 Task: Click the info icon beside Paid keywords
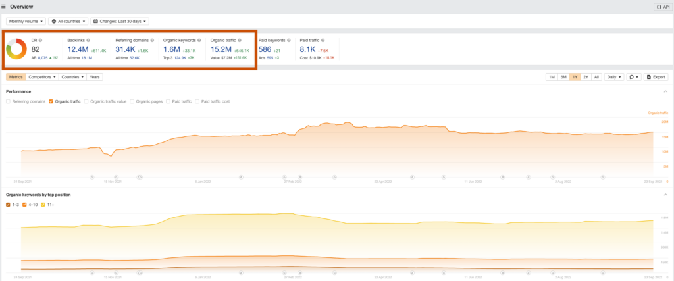coord(289,40)
